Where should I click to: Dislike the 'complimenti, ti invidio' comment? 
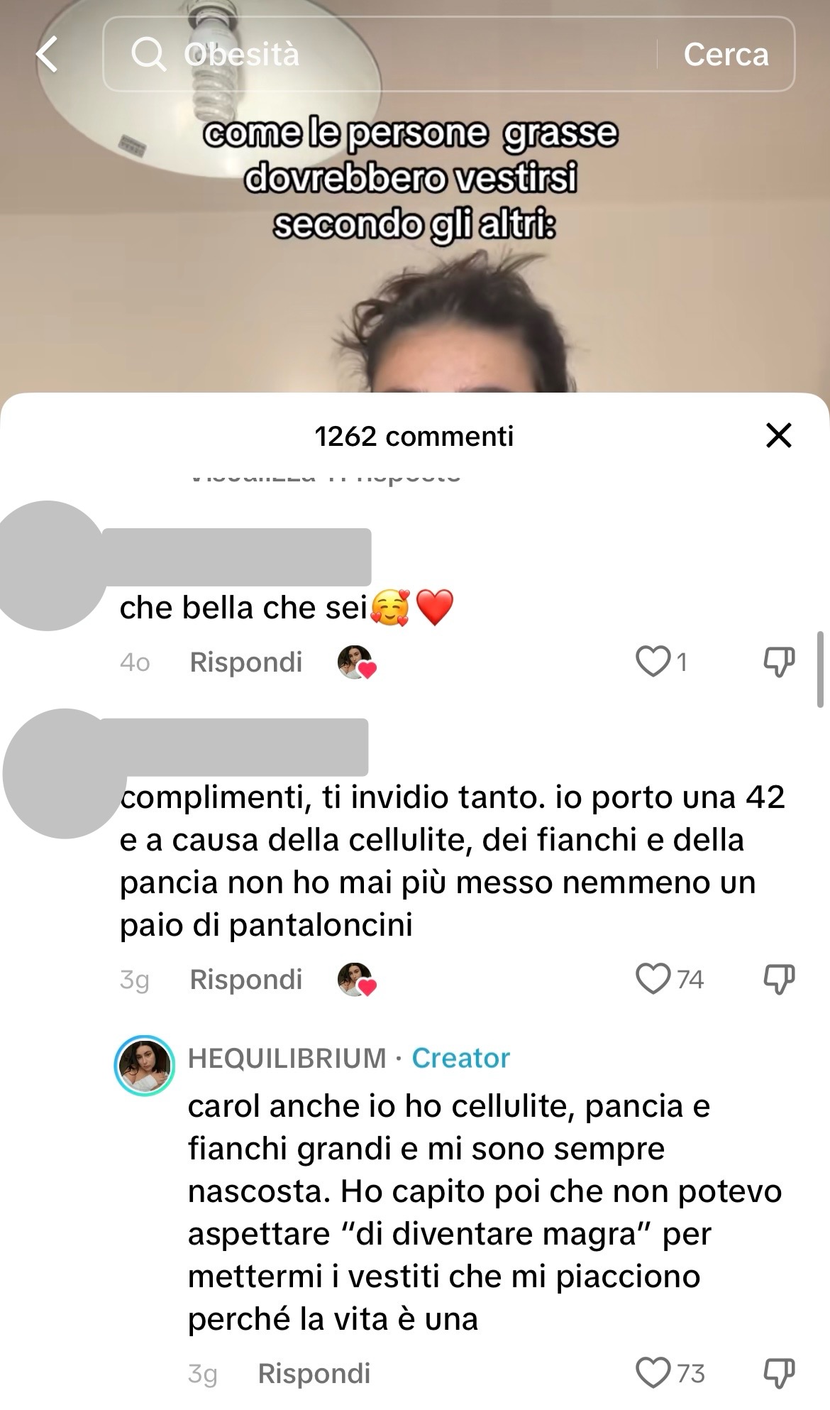[x=778, y=979]
